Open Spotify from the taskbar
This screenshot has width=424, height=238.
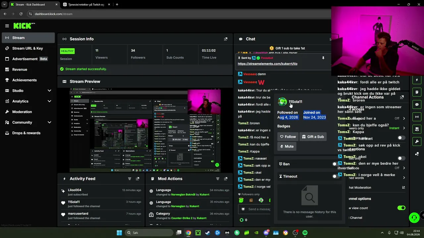(305, 233)
